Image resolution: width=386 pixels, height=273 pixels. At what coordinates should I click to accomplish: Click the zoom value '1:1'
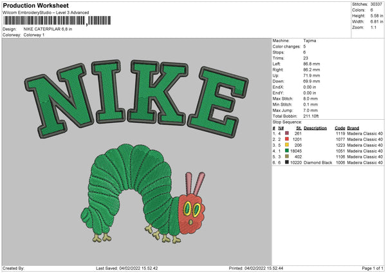[x=373, y=27]
